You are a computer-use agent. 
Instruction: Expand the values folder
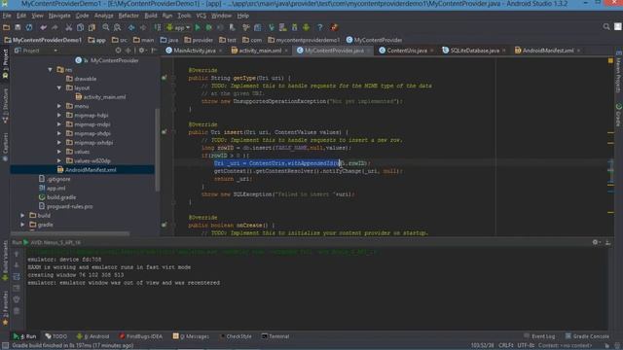[59, 152]
